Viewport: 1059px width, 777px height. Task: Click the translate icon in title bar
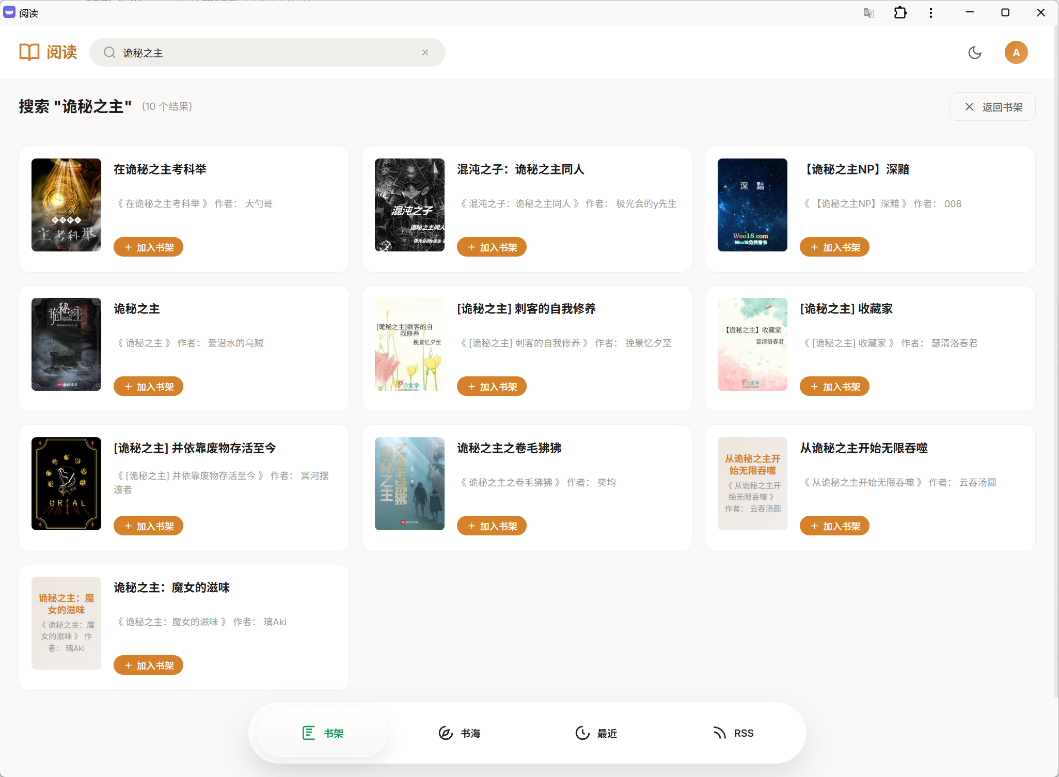(x=868, y=13)
